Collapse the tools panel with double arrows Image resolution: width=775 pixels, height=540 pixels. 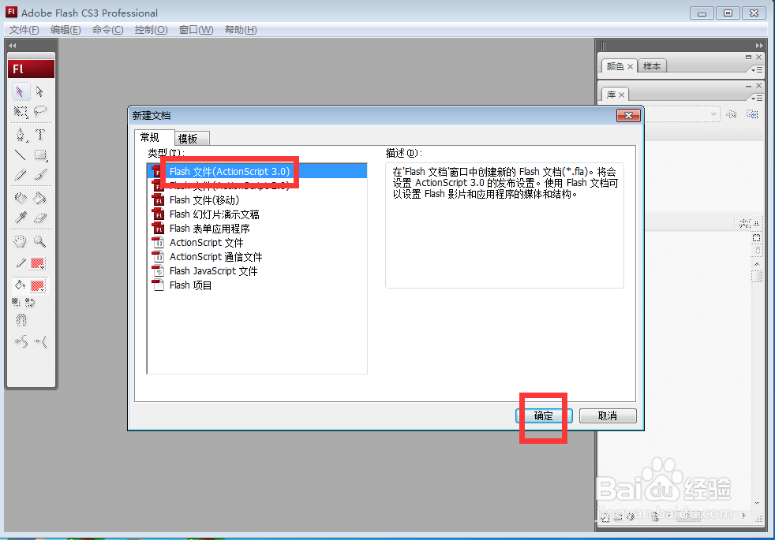pos(13,46)
